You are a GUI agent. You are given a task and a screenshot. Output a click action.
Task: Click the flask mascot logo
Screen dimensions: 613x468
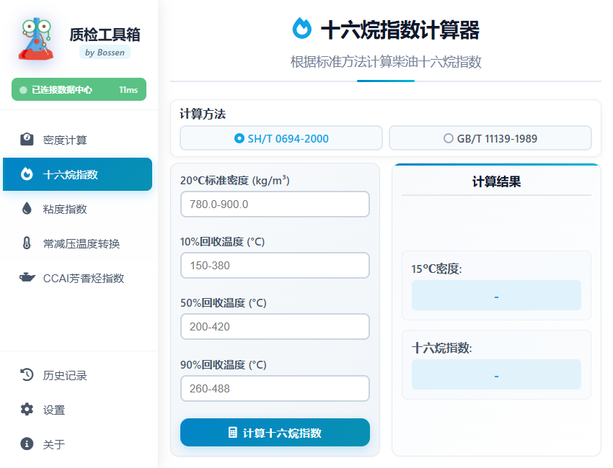coord(36,39)
